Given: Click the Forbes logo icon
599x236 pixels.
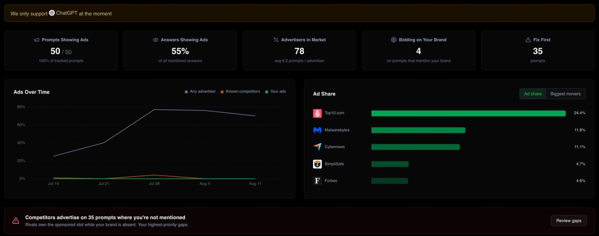Looking at the screenshot, I should click(x=317, y=181).
